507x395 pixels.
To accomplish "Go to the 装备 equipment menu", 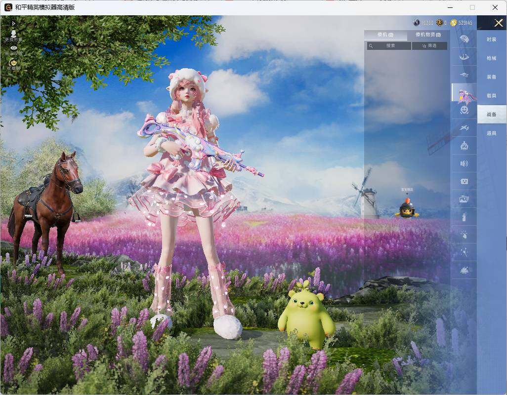I will click(492, 77).
